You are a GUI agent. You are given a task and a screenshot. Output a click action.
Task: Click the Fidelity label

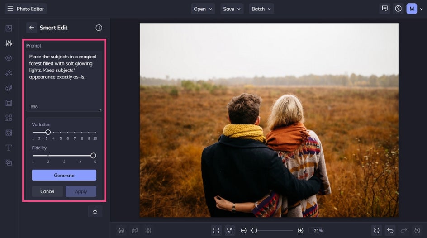tap(39, 148)
